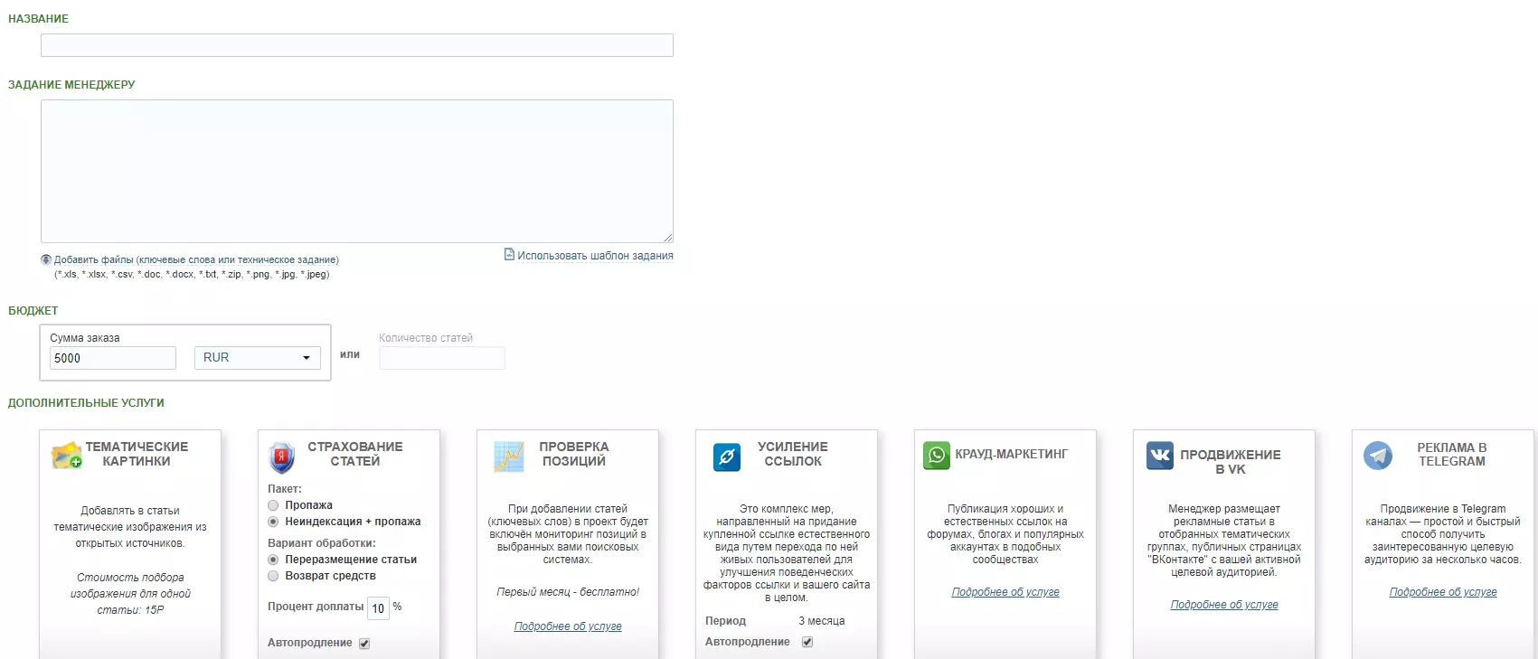Click the article insurance shield icon

pos(282,457)
